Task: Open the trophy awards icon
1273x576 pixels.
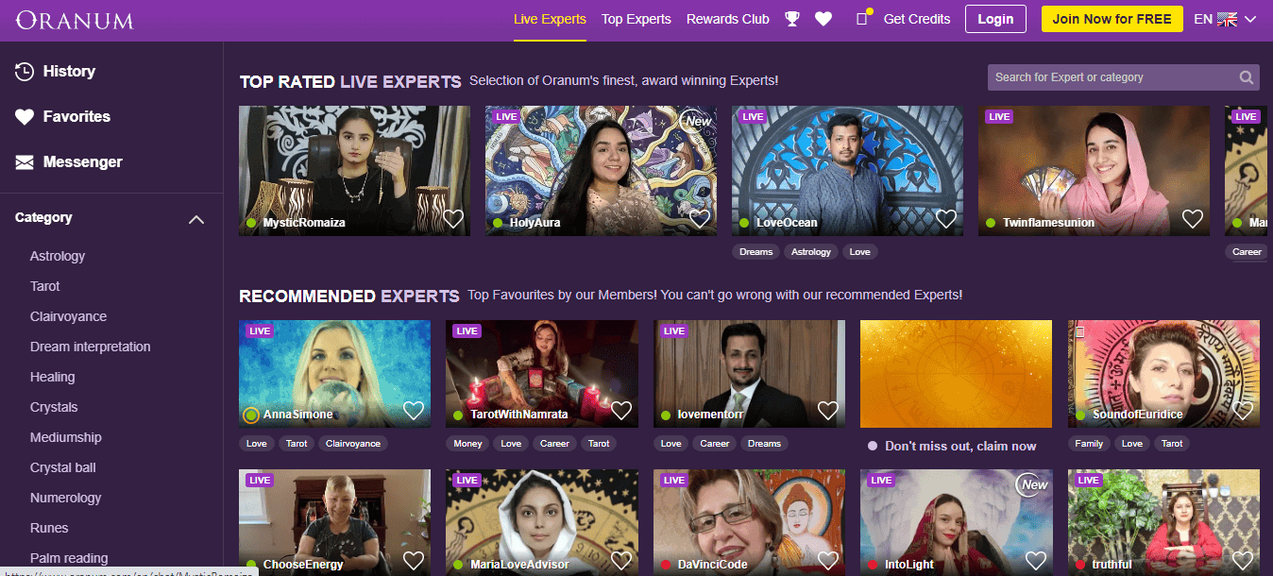Action: click(x=792, y=19)
